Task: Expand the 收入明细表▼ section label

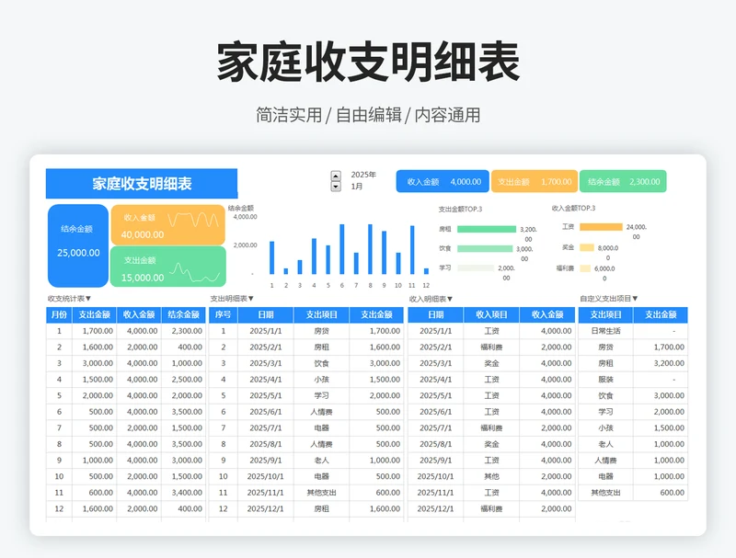Action: (431, 299)
